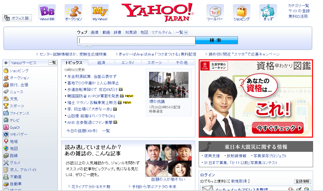Open the ツールバー icon
The height and width of the screenshot is (191, 323).
click(x=215, y=13)
